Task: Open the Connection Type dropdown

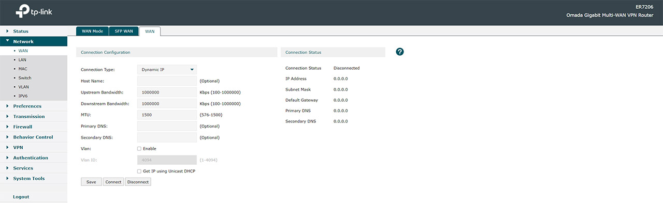Action: (x=167, y=69)
